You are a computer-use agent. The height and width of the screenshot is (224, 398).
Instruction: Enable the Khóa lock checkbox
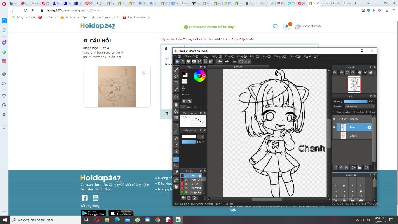pos(367,112)
